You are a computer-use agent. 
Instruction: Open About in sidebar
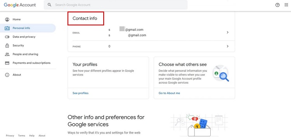click(17, 75)
